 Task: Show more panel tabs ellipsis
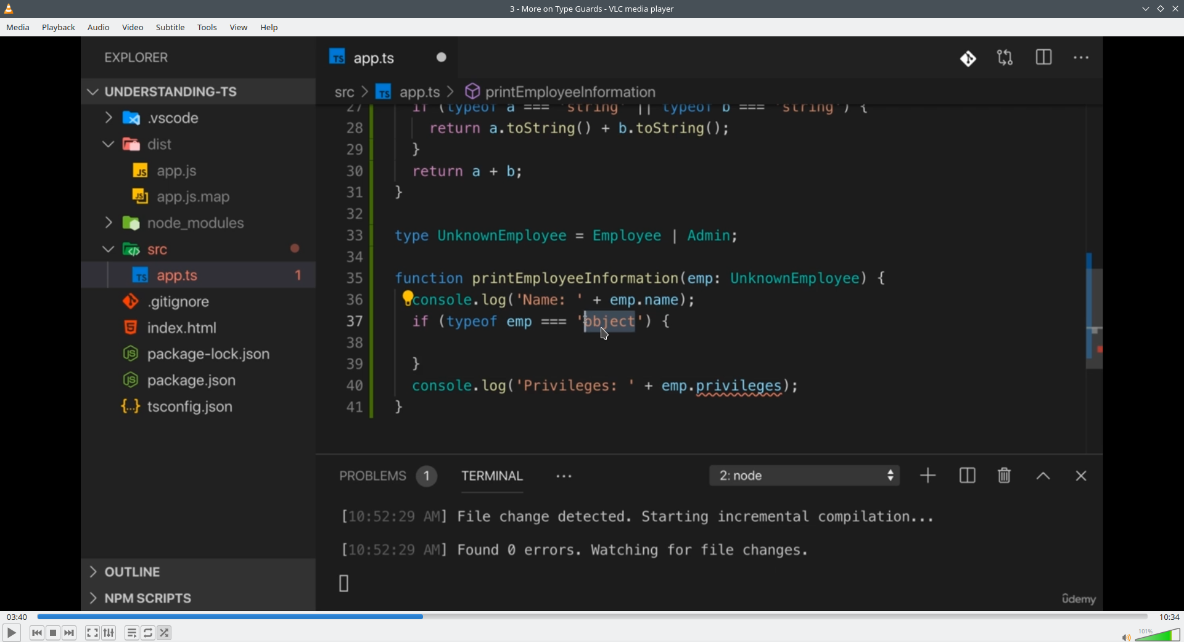pos(564,476)
